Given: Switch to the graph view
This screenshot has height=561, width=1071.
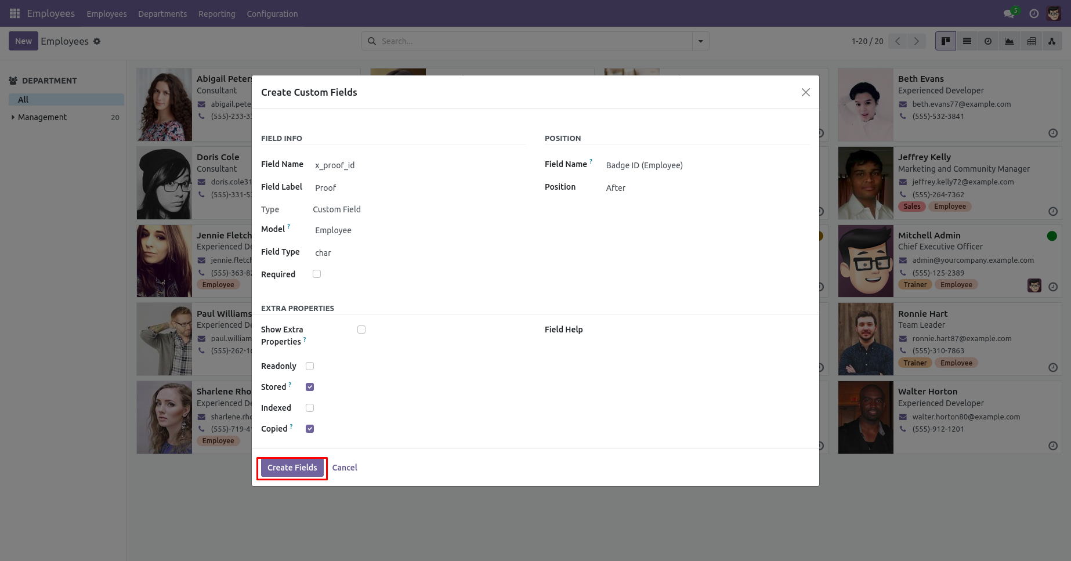Looking at the screenshot, I should [x=1010, y=41].
